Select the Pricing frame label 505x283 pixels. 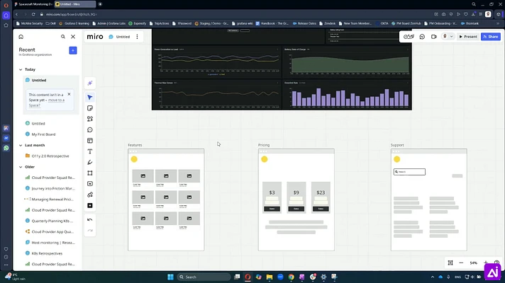264,145
